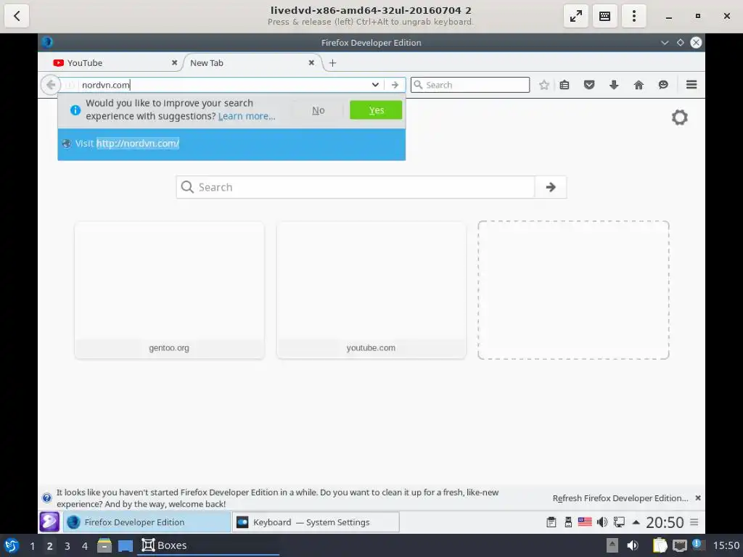Screen dimensions: 743x557
Task: Go back using the Boxes back arrow
Action: click(x=17, y=16)
